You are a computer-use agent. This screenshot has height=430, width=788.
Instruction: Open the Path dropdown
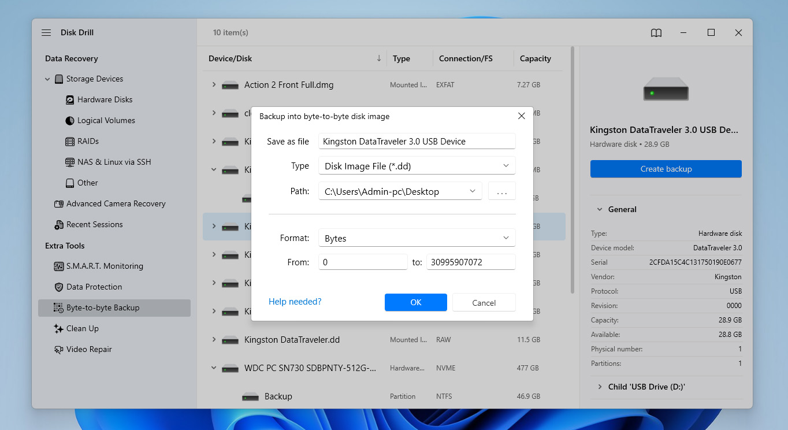(400, 191)
